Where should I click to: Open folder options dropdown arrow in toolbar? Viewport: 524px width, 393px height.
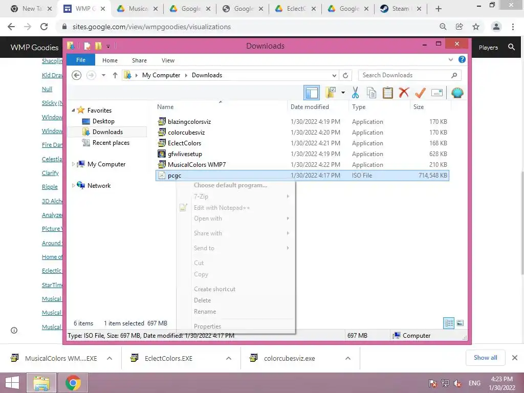tap(343, 93)
